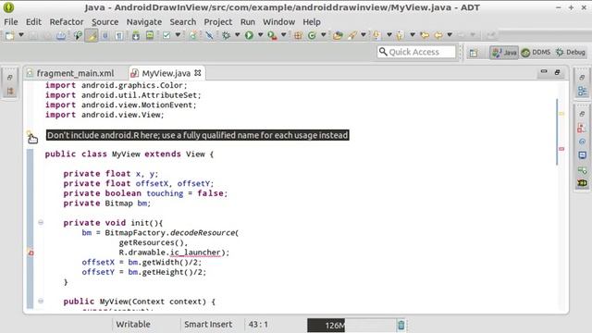This screenshot has height=333, width=592.
Task: Click the Search flashlight toolbar icon
Action: coord(352,35)
